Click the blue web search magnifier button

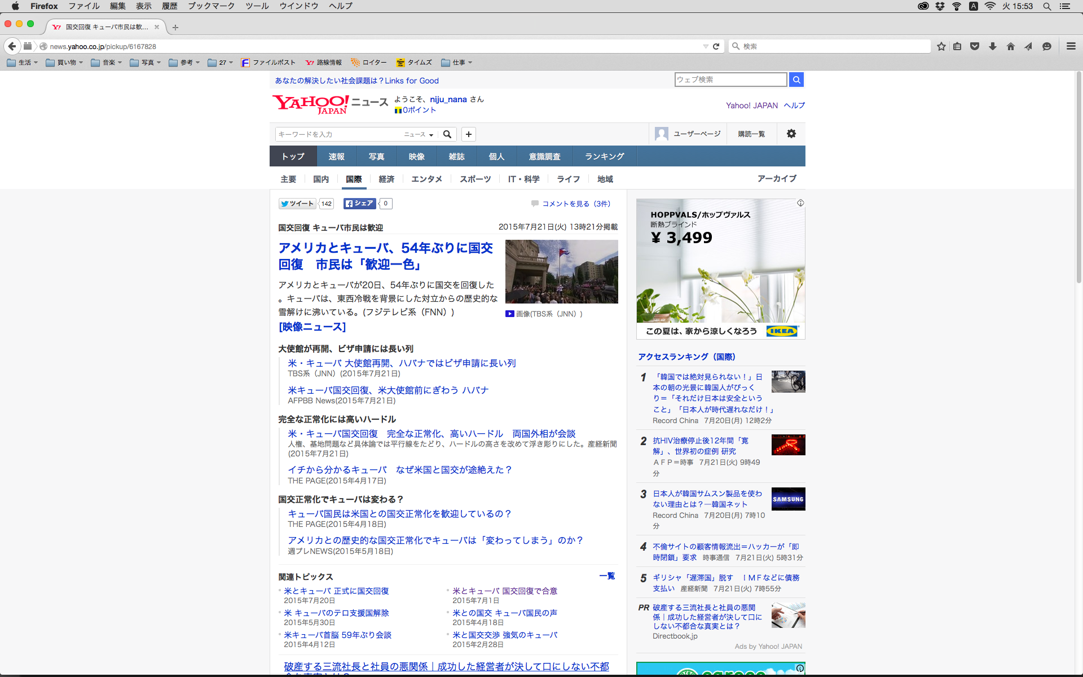click(796, 80)
